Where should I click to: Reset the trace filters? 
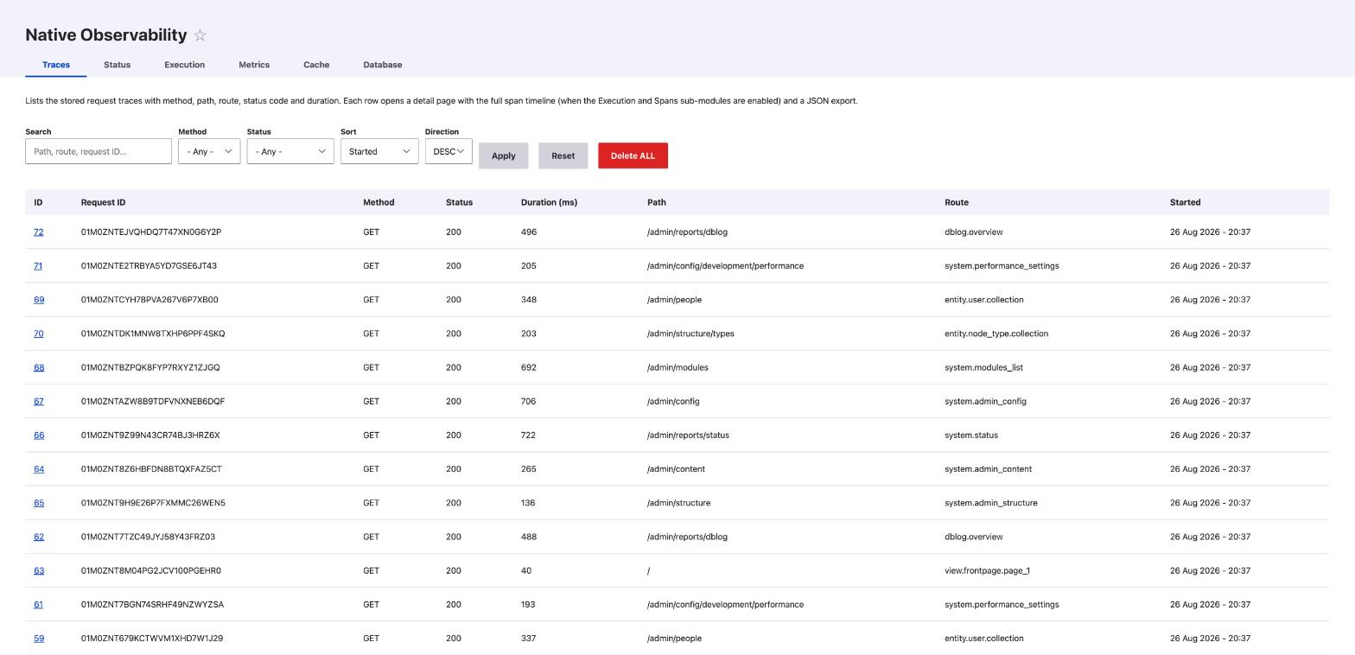tap(563, 156)
